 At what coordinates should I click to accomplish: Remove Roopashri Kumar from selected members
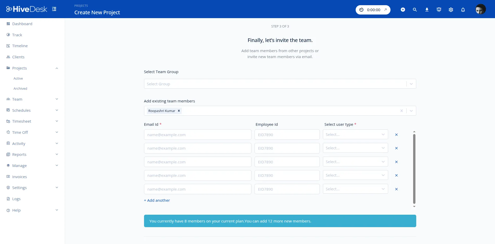pyautogui.click(x=179, y=111)
